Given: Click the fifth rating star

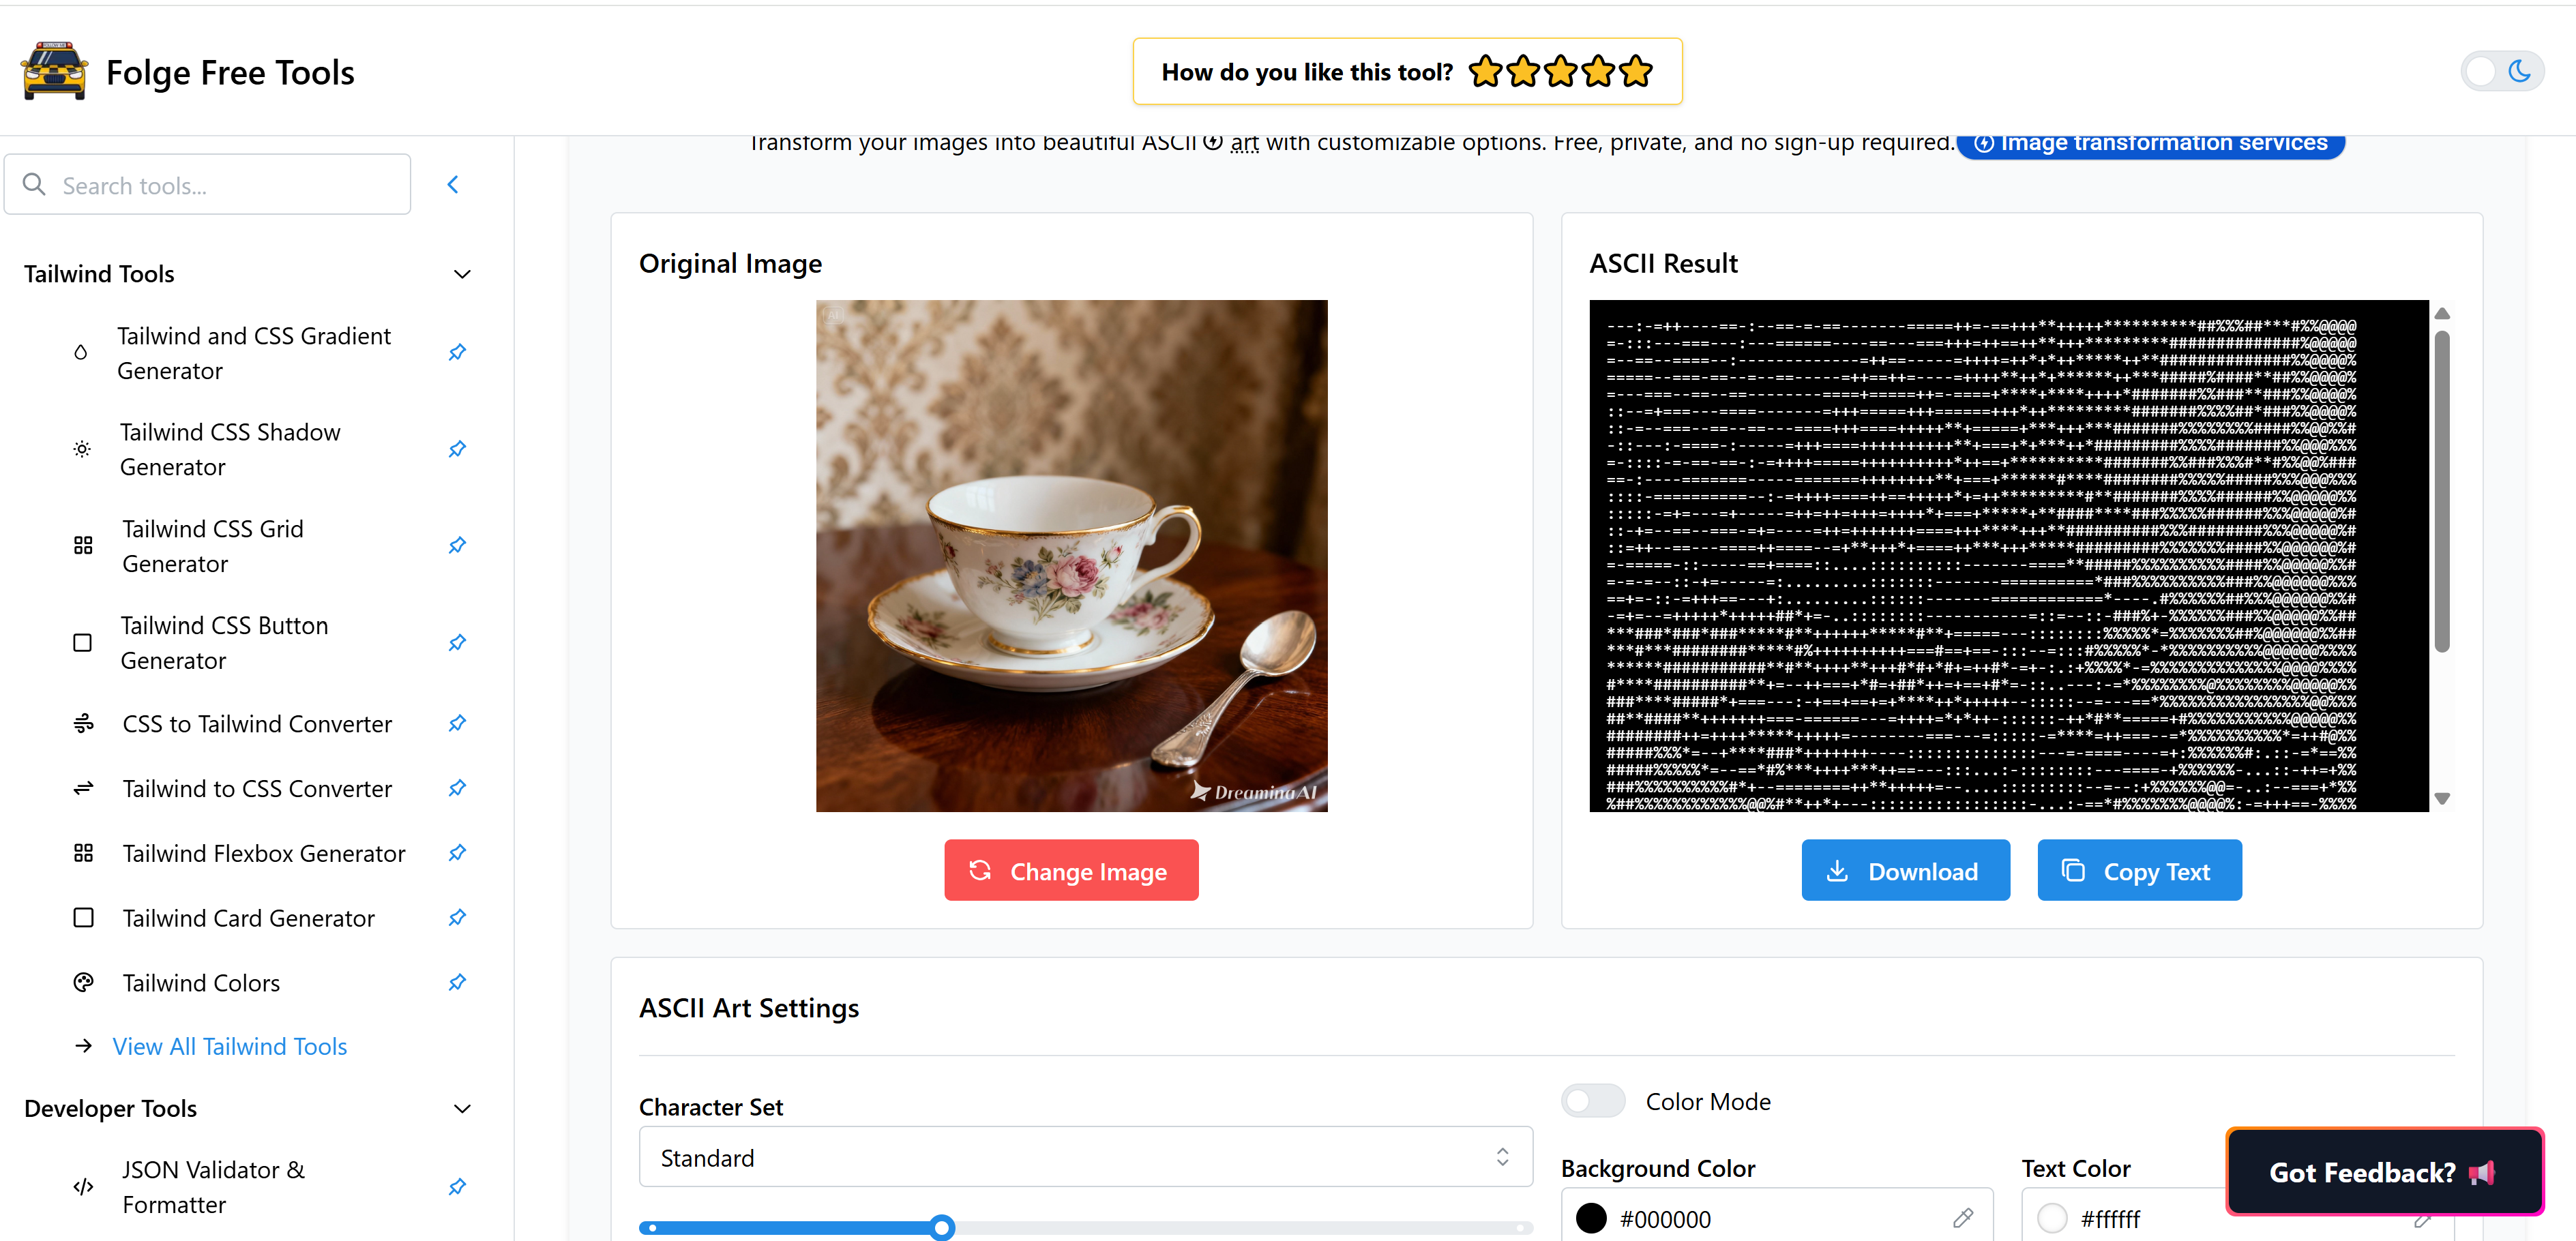Looking at the screenshot, I should pyautogui.click(x=1636, y=72).
